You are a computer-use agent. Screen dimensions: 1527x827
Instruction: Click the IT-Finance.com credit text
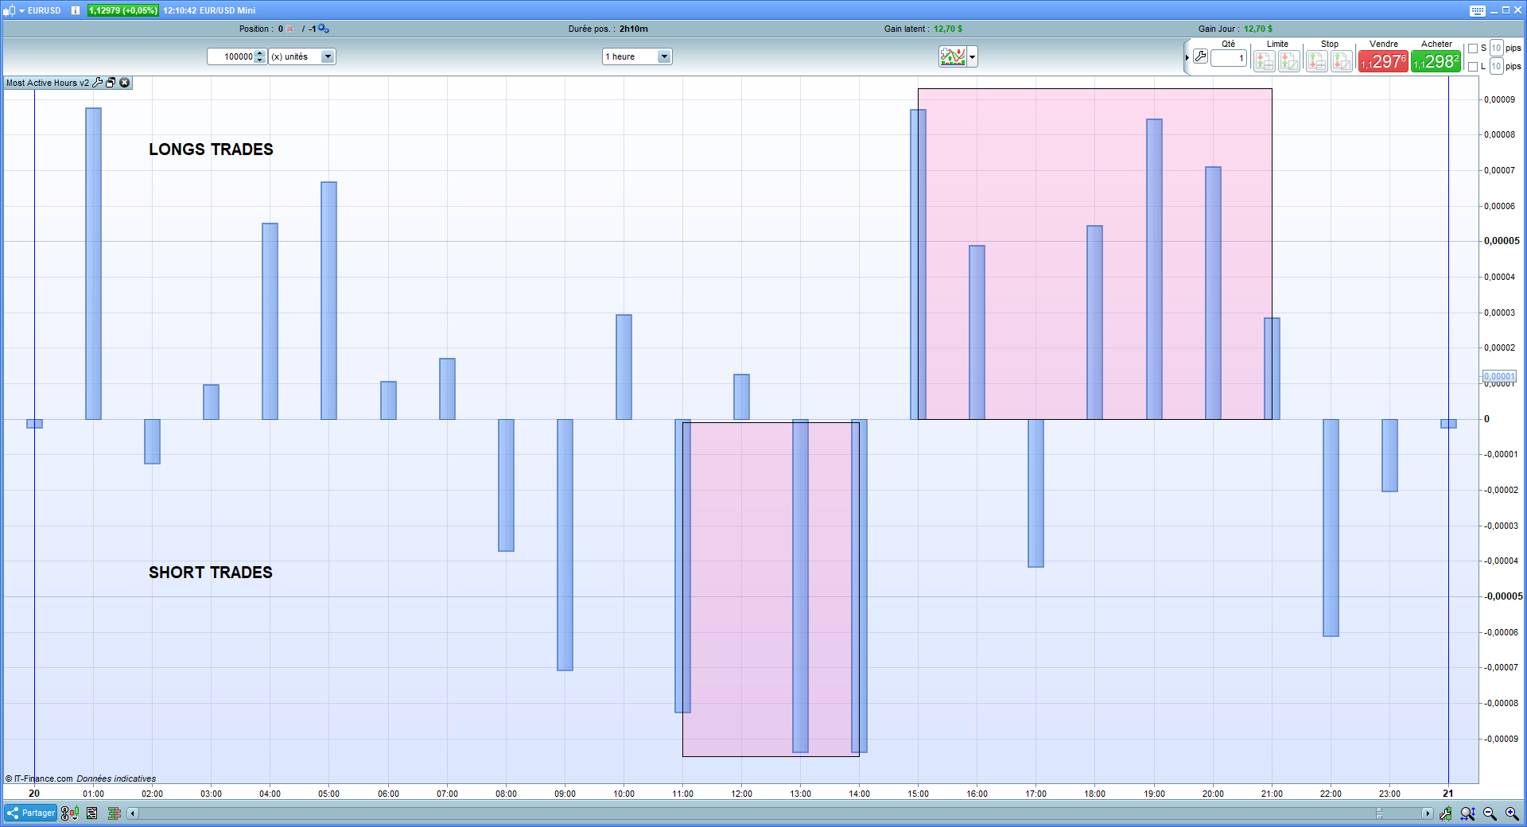coord(39,778)
